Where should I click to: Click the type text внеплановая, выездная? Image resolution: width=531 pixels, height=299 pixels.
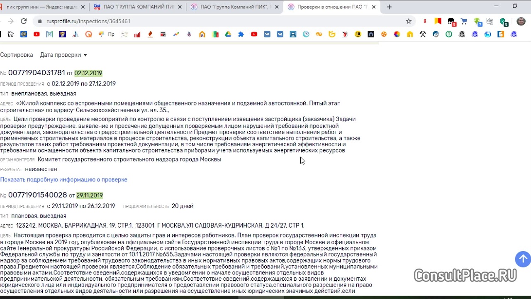[x=44, y=93]
